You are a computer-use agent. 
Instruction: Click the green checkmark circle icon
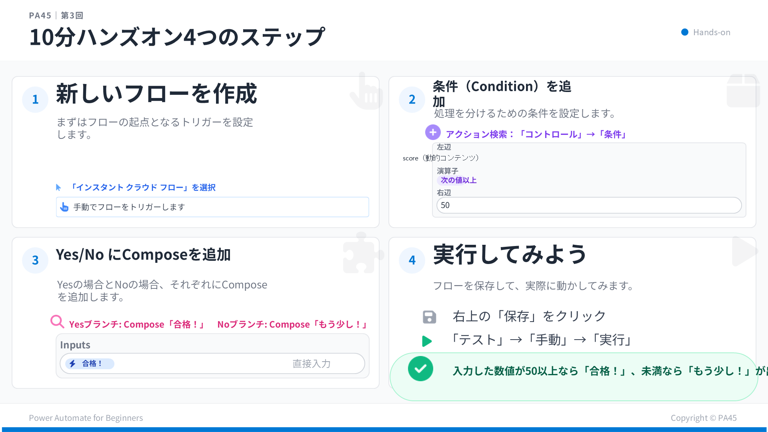(420, 368)
